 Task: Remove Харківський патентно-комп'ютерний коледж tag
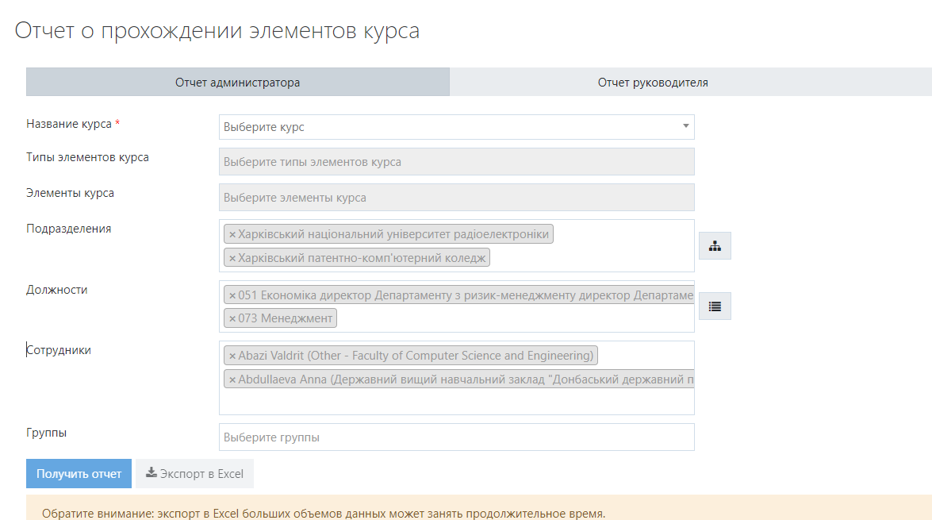232,258
